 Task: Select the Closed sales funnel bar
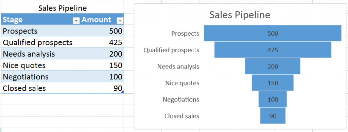tap(273, 116)
